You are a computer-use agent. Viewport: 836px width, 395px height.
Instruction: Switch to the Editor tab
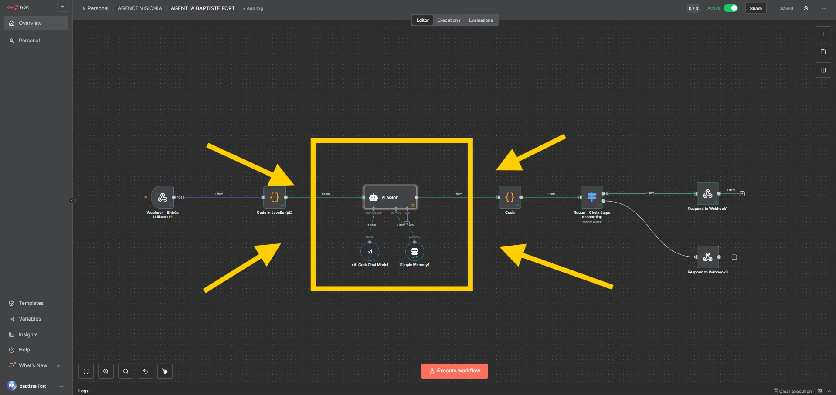(422, 20)
